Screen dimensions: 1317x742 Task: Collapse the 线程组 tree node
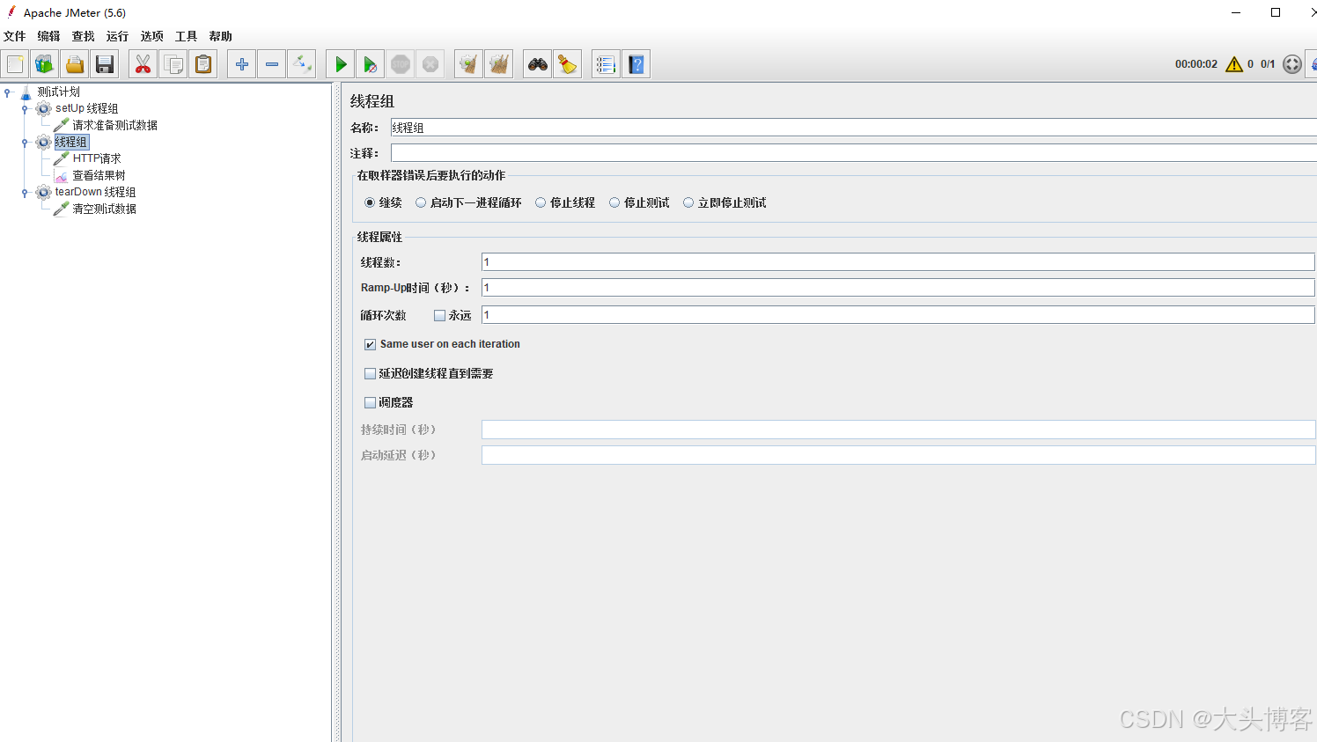[x=25, y=143]
